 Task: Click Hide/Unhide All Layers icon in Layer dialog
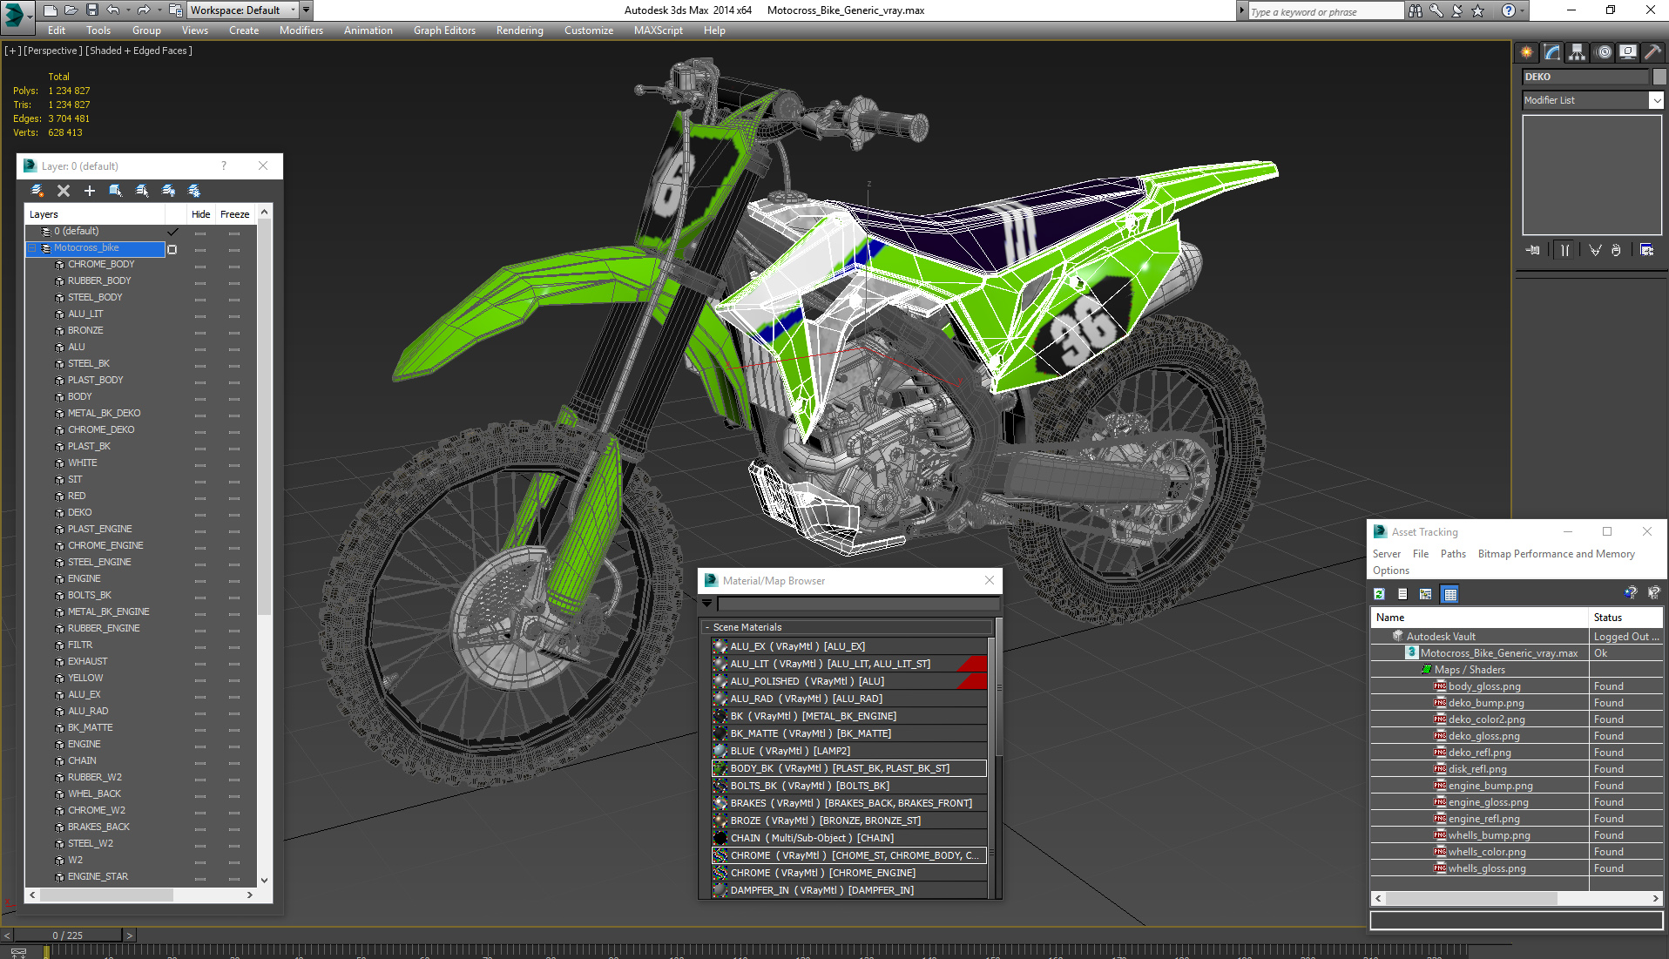(x=168, y=190)
